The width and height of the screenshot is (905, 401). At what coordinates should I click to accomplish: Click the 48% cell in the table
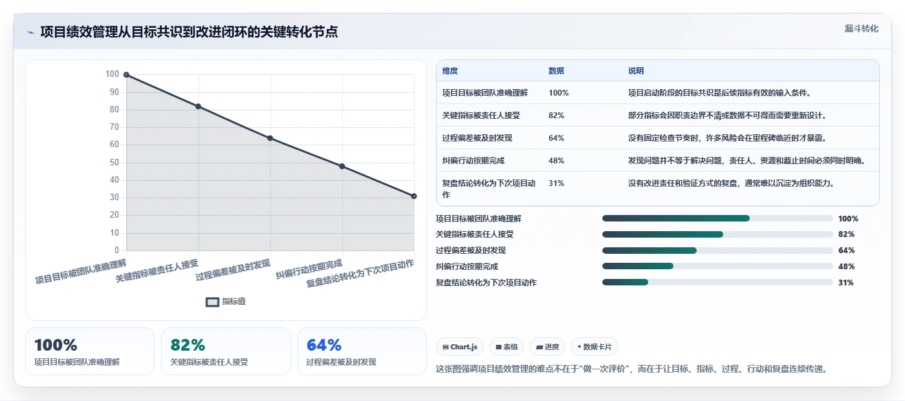pos(556,161)
